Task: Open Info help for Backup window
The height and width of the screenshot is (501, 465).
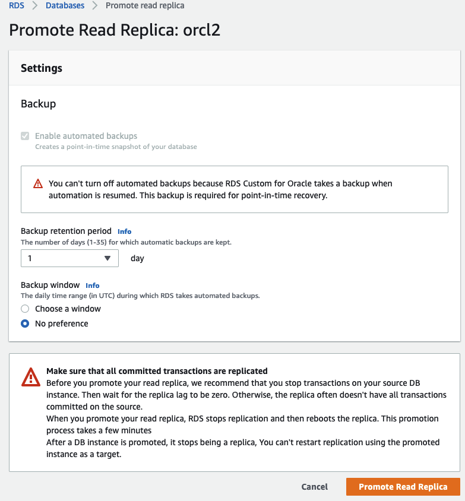Action: coord(92,286)
